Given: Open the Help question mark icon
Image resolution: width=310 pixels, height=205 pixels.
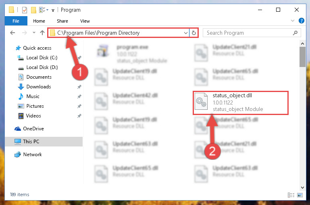Looking at the screenshot, I should 301,21.
